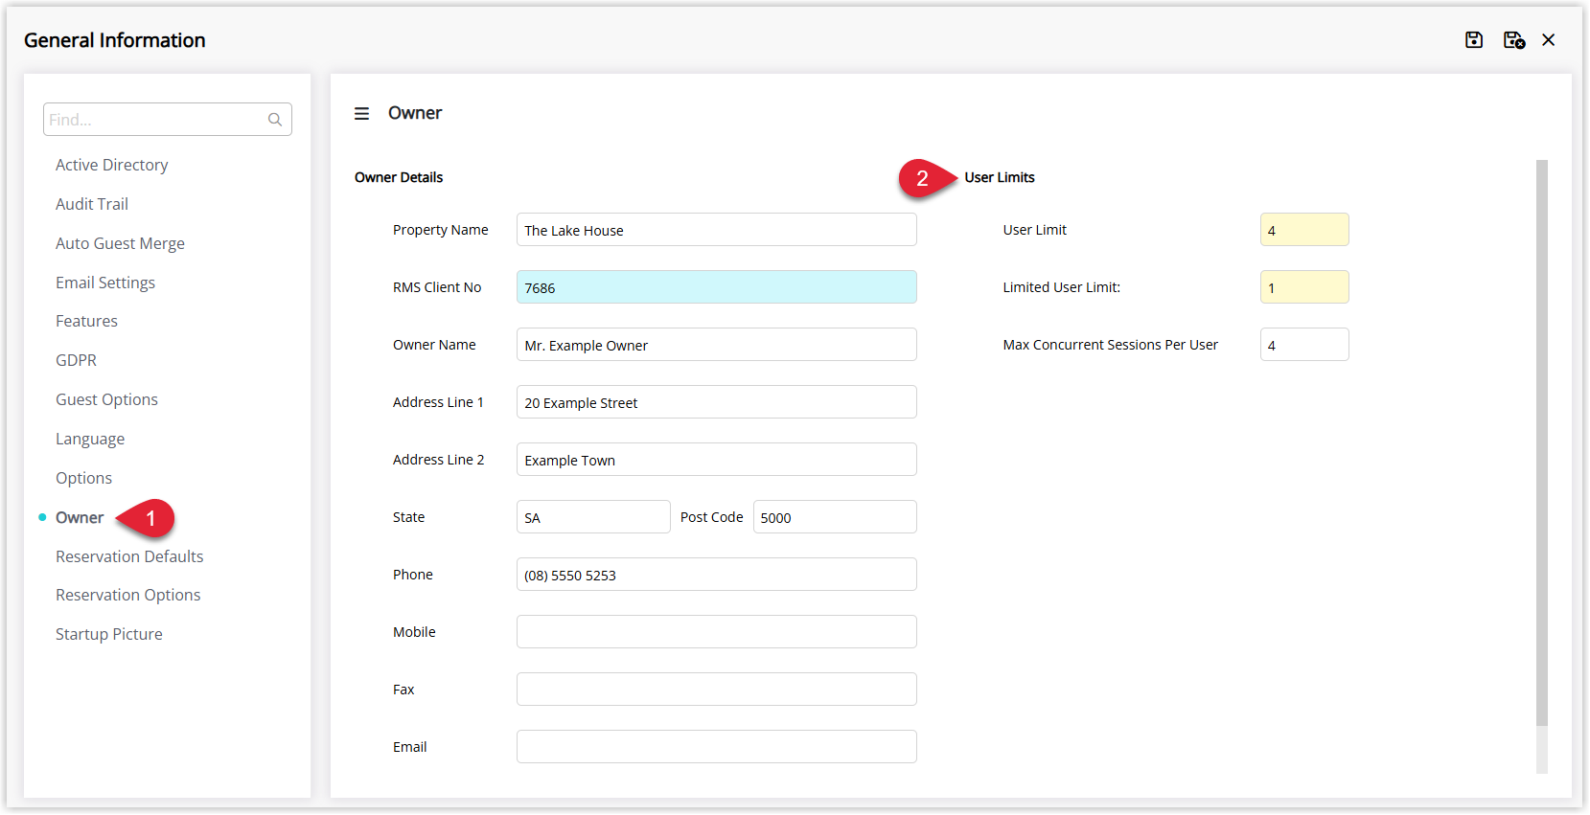Click the empty Fax field
This screenshot has height=815, width=1590.
click(x=716, y=690)
